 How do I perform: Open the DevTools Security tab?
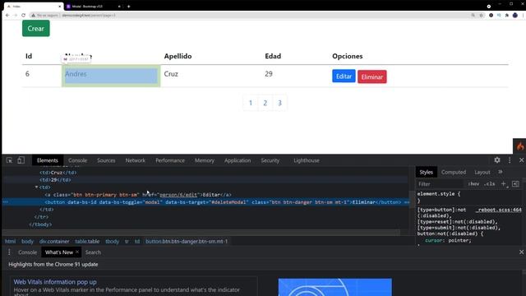[x=270, y=160]
